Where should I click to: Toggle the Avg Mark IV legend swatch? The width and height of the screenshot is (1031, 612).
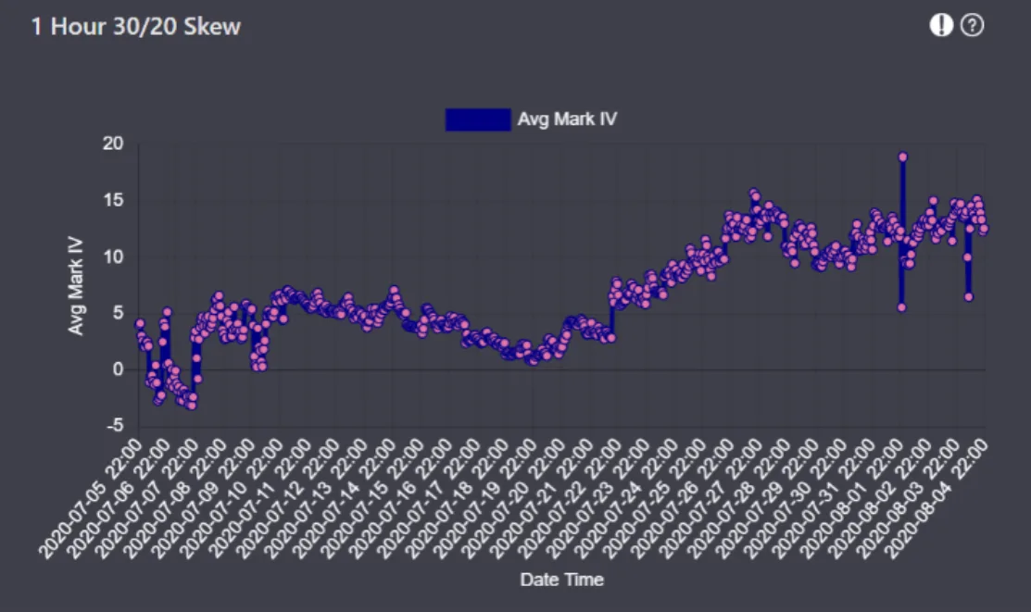pyautogui.click(x=478, y=119)
